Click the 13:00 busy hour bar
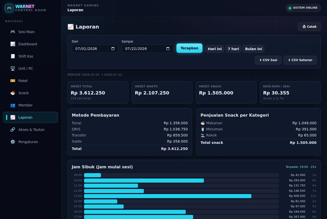The image size is (327, 219). point(168,196)
